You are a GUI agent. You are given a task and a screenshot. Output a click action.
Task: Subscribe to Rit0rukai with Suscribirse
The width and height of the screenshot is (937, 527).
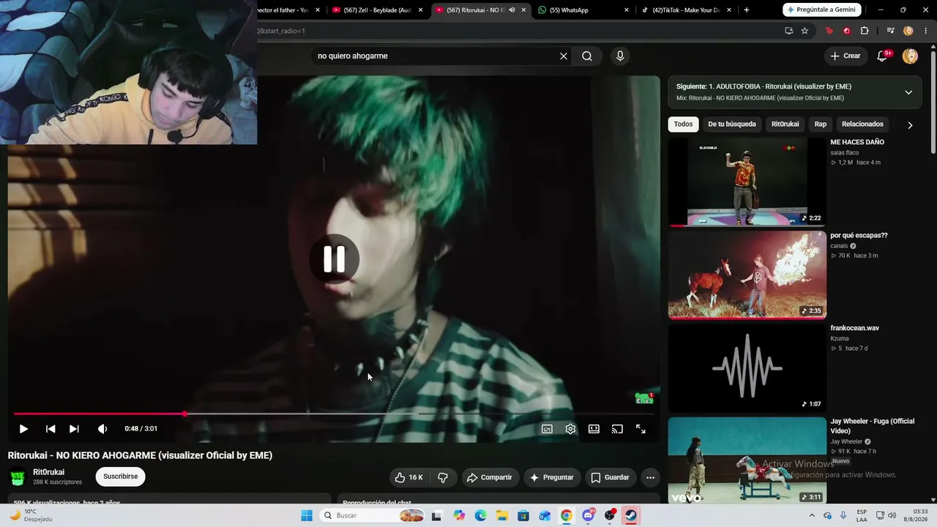pos(120,476)
